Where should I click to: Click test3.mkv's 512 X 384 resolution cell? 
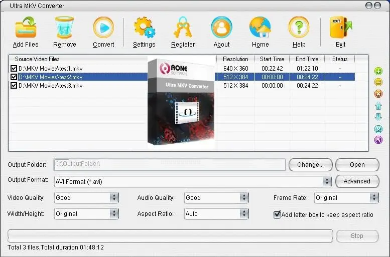(x=235, y=86)
